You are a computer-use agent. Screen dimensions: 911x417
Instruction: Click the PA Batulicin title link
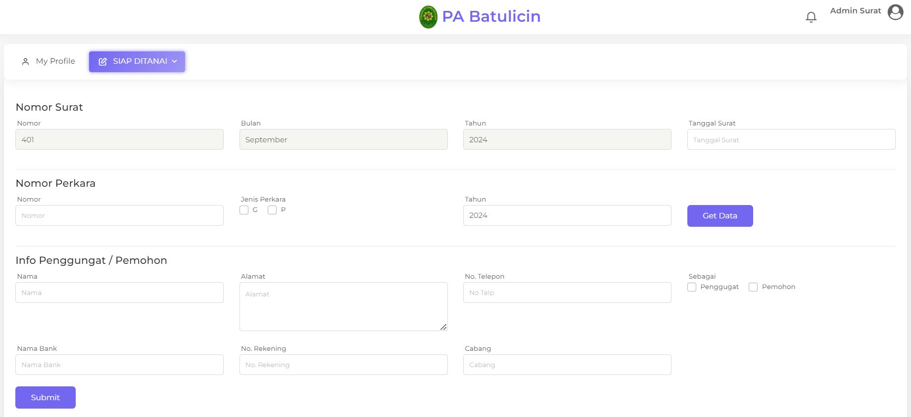click(x=491, y=16)
